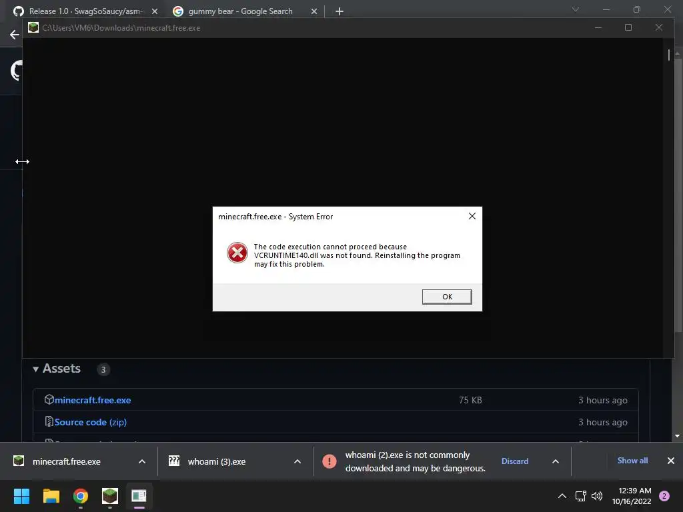Go back with browser back arrow
Image resolution: width=683 pixels, height=512 pixels.
coord(15,35)
